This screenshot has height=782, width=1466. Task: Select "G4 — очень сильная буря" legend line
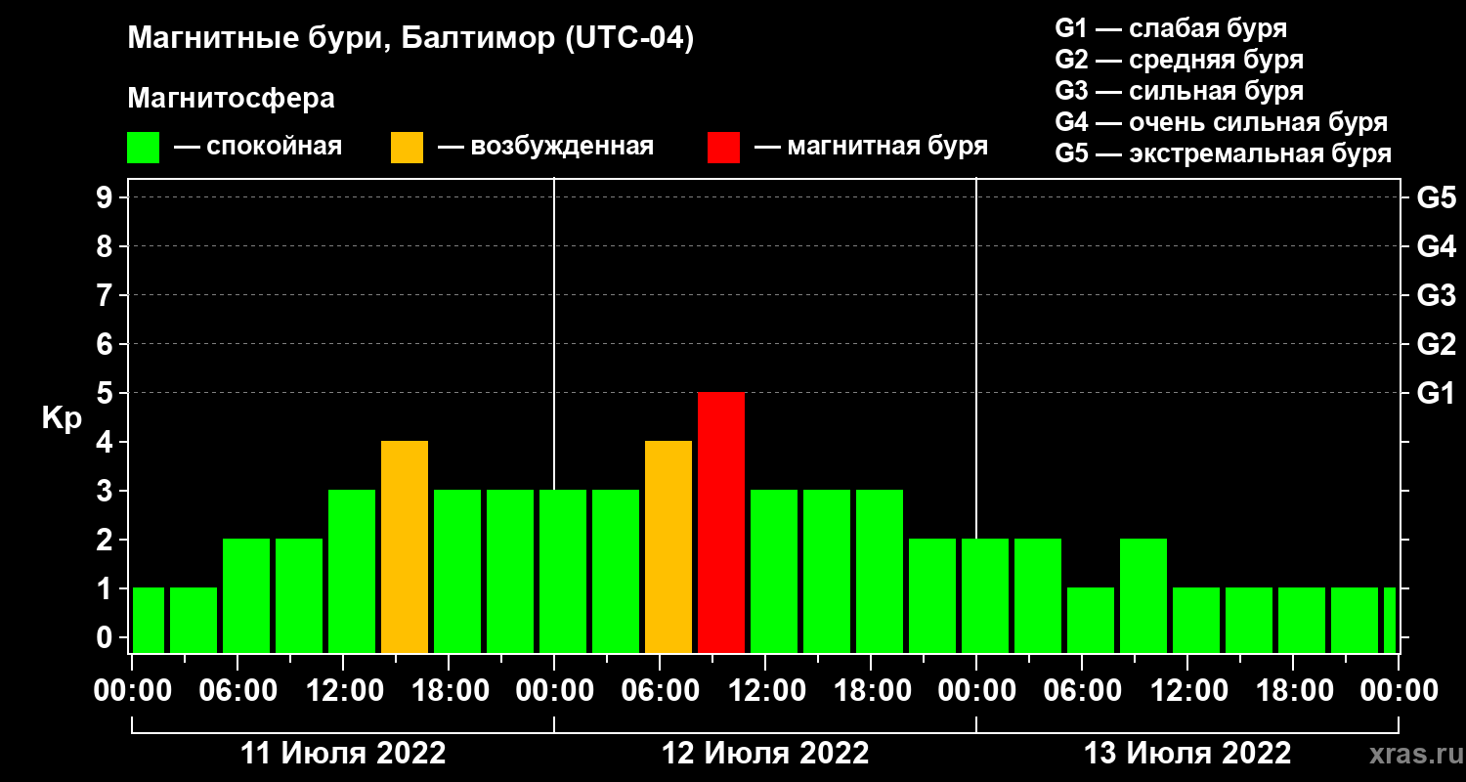(x=1222, y=122)
